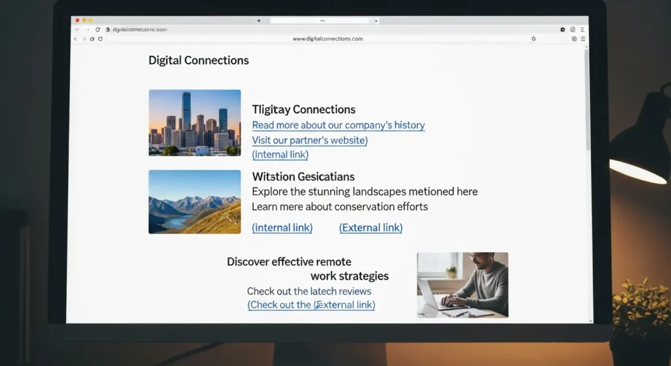Image resolution: width=671 pixels, height=366 pixels.
Task: Open the hamburger menu in the lower address row
Action: tap(583, 39)
